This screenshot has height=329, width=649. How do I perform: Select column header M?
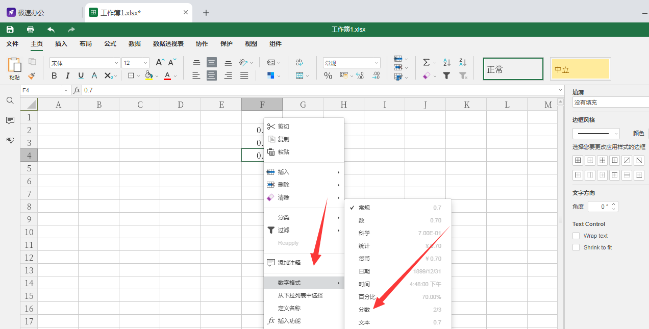(x=548, y=105)
